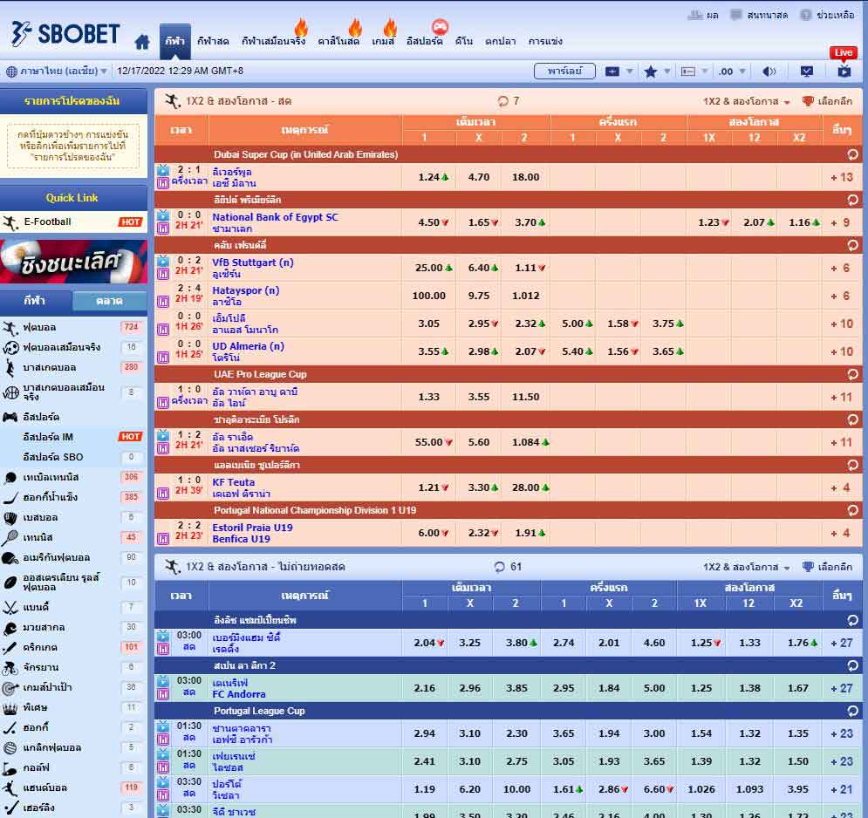Image resolution: width=868 pixels, height=818 pixels.
Task: Toggle sound with the speaker icon
Action: [x=769, y=72]
